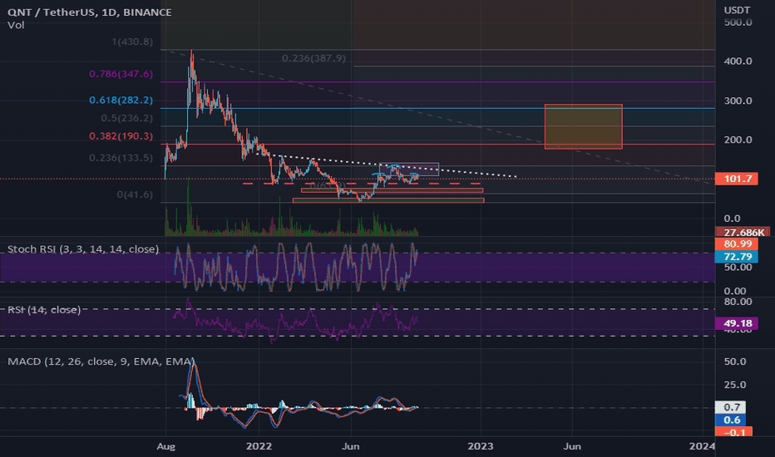The image size is (775, 457).
Task: Click the 500.0 price scale label
Action: [738, 22]
